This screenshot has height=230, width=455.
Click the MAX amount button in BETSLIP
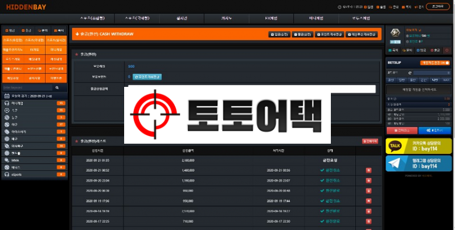pyautogui.click(x=446, y=80)
